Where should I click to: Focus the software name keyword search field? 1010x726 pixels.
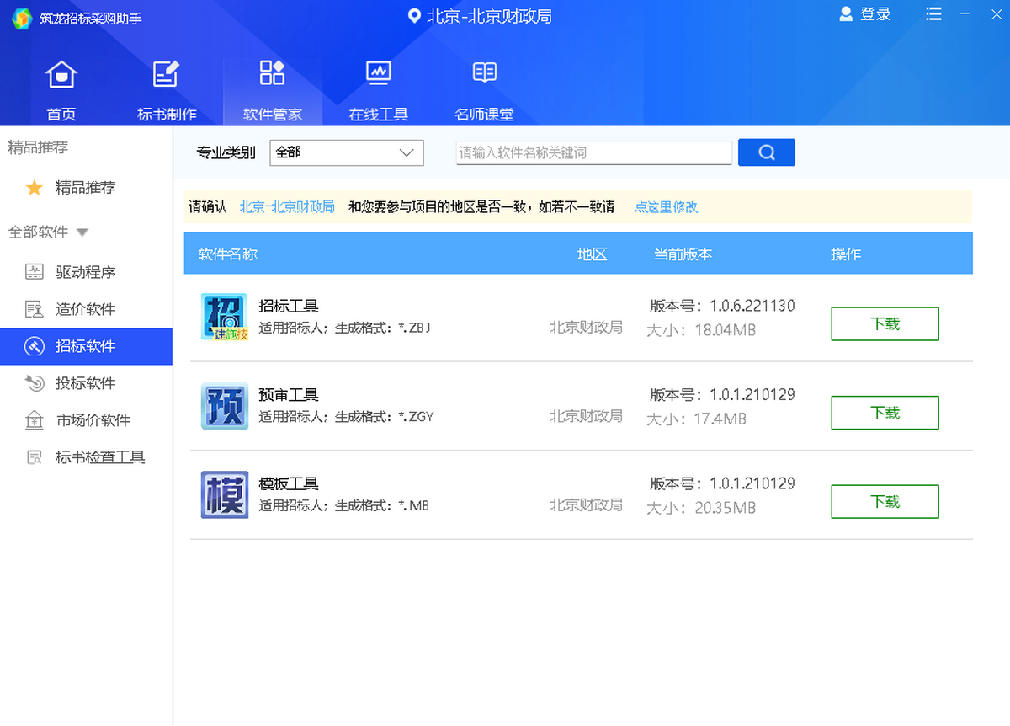coord(594,152)
